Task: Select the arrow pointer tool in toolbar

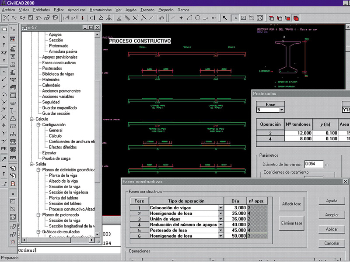Action: pos(224,18)
